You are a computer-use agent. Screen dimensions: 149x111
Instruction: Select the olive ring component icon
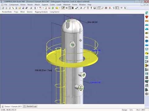pyautogui.click(x=147, y=33)
